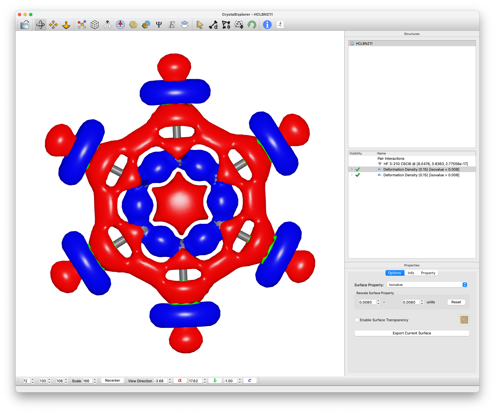Expand the first Deformation Density row

[x=352, y=169]
